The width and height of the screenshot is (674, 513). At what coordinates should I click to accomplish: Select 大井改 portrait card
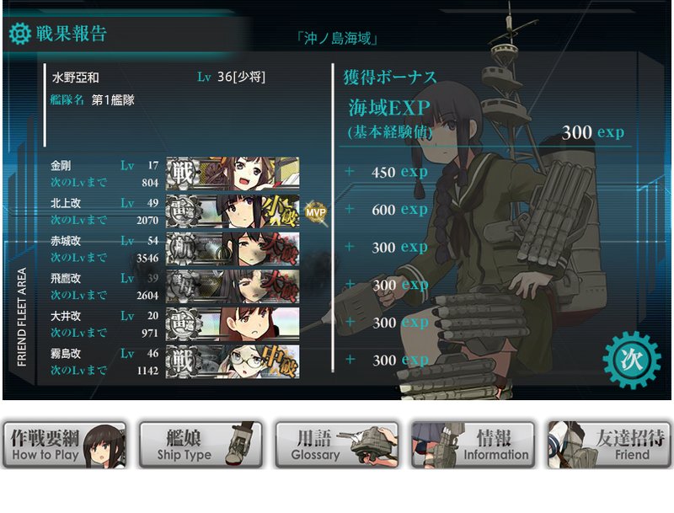pos(233,324)
